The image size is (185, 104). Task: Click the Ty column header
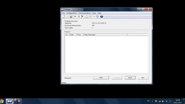click(67, 35)
